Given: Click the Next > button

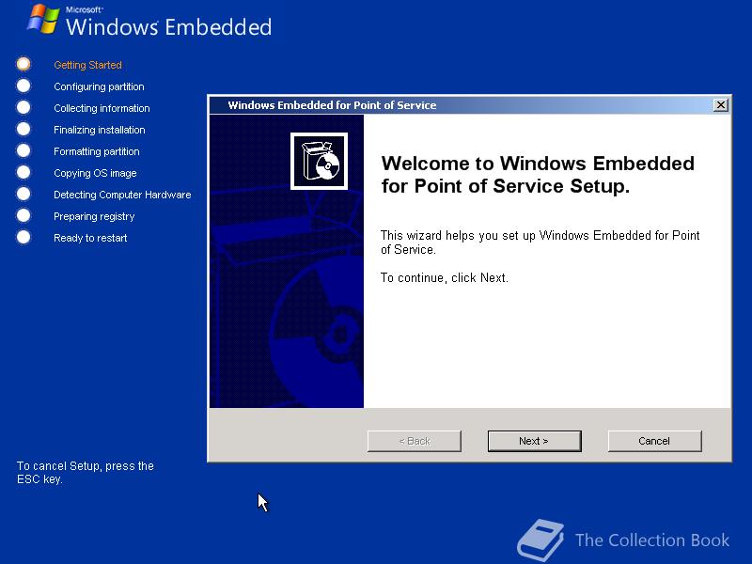Looking at the screenshot, I should 534,441.
